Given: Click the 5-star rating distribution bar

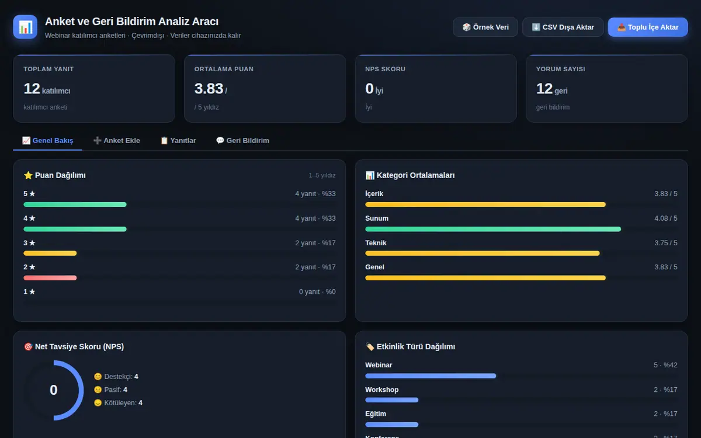Looking at the screenshot, I should pos(75,204).
